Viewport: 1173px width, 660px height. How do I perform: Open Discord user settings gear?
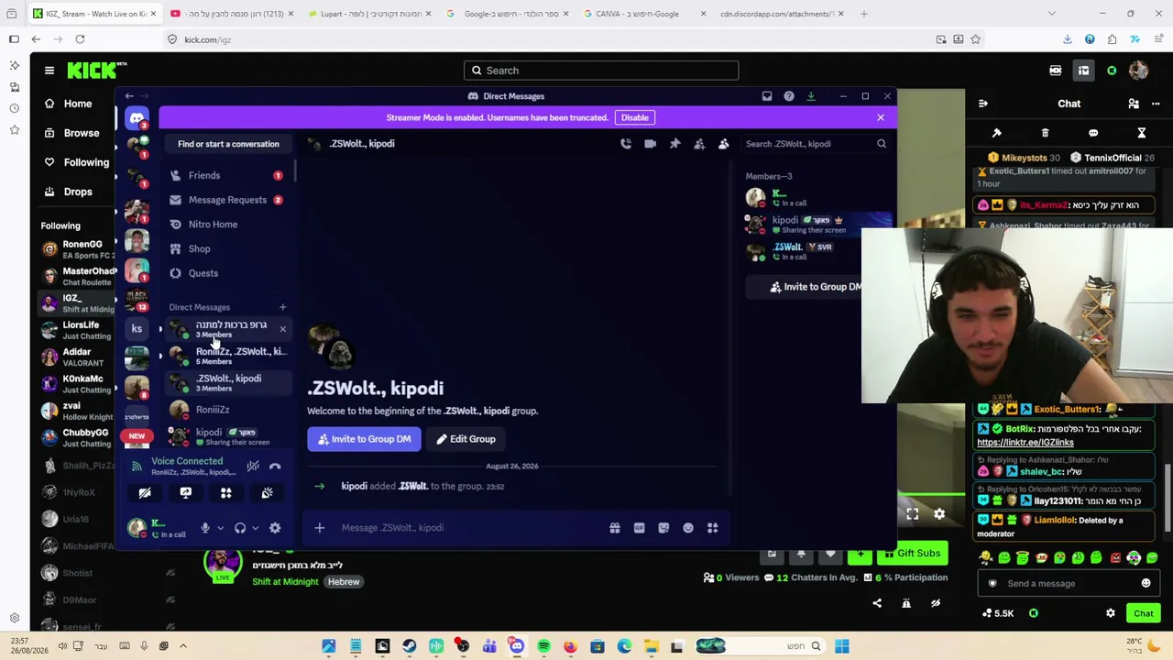275,528
